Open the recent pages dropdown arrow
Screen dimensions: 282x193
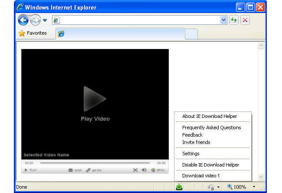tap(45, 20)
